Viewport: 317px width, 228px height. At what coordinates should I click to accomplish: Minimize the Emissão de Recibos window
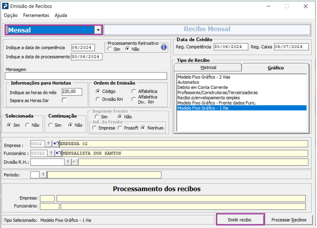pos(268,6)
